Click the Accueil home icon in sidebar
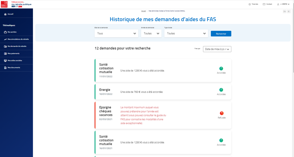 click(5, 14)
